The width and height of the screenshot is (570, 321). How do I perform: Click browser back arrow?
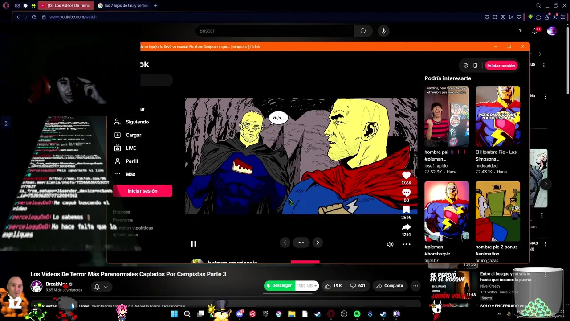tap(18, 17)
